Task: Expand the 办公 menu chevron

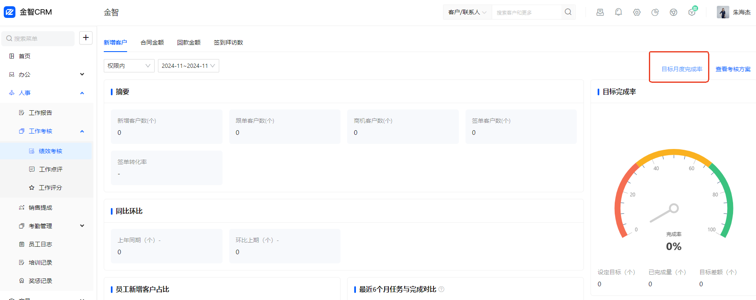Action: pos(82,74)
